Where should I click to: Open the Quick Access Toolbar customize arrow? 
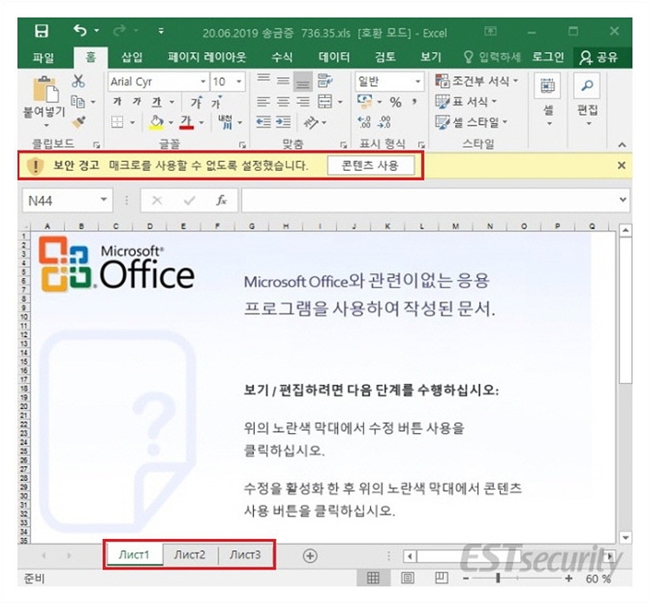(x=161, y=31)
